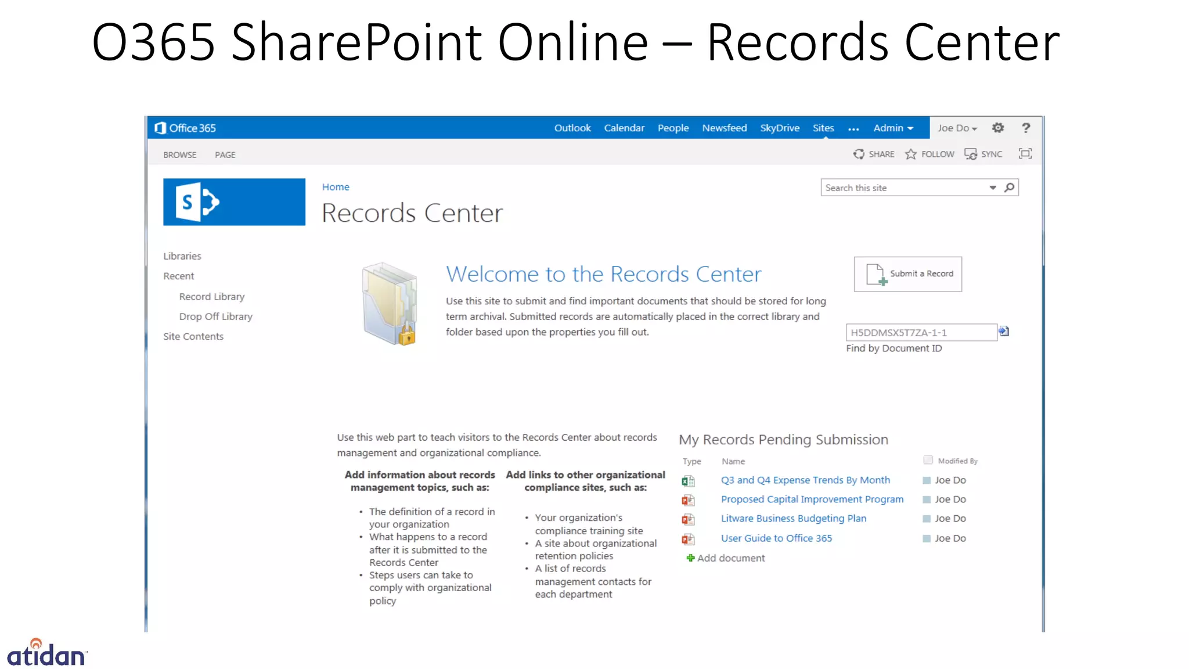Click the Records Center folder lock image
Screen dimensions: 1189x669
[x=390, y=304]
